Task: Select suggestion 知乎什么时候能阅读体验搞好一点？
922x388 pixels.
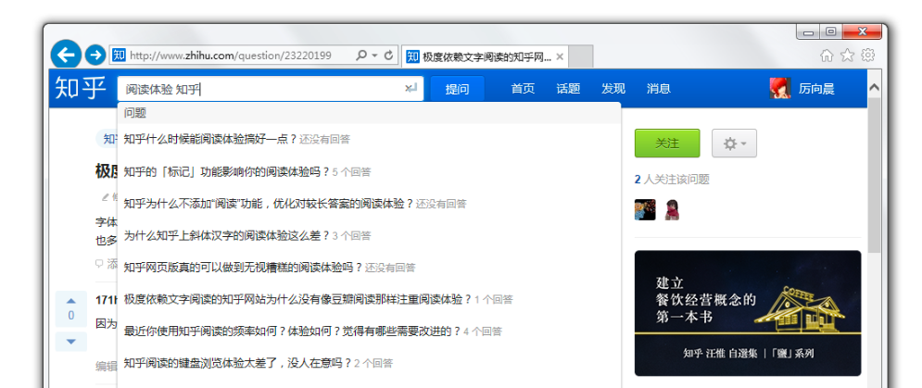Action: pos(370,139)
